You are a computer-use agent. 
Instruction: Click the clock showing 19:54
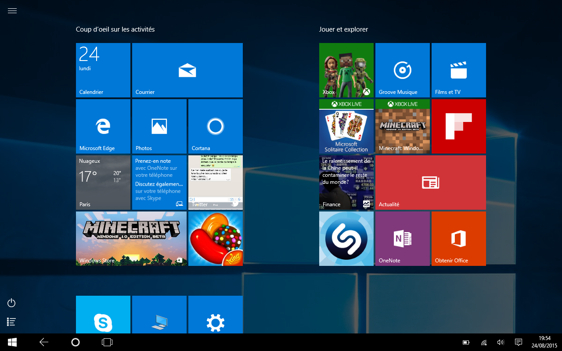[544, 338]
